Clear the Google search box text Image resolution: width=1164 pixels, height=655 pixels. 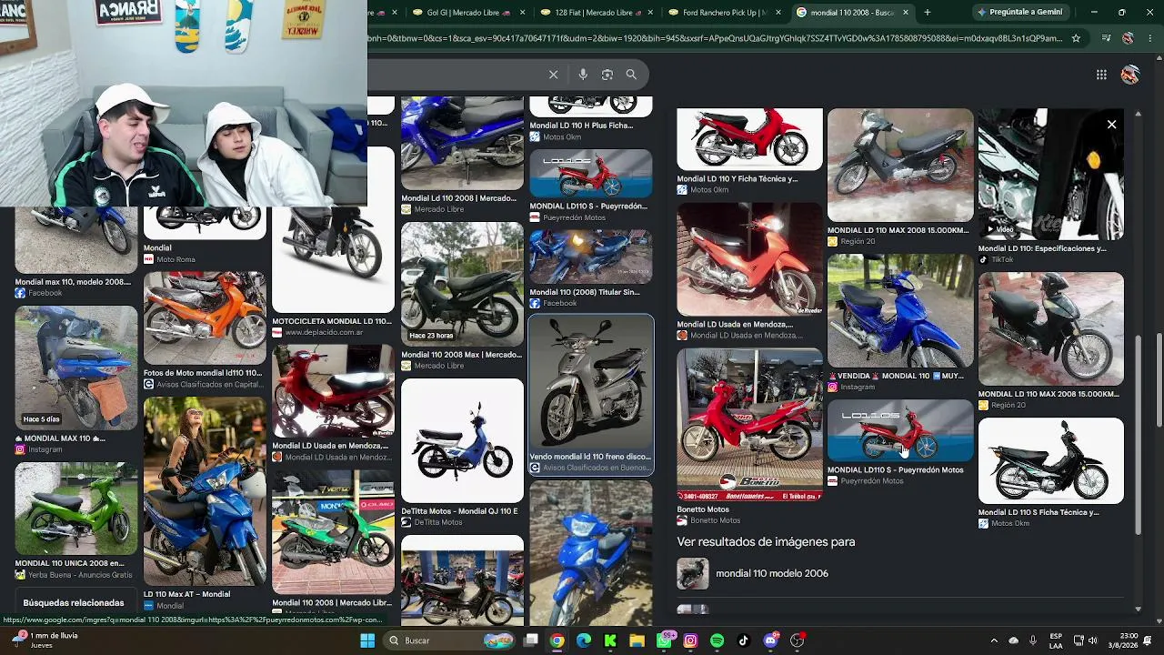coord(553,75)
